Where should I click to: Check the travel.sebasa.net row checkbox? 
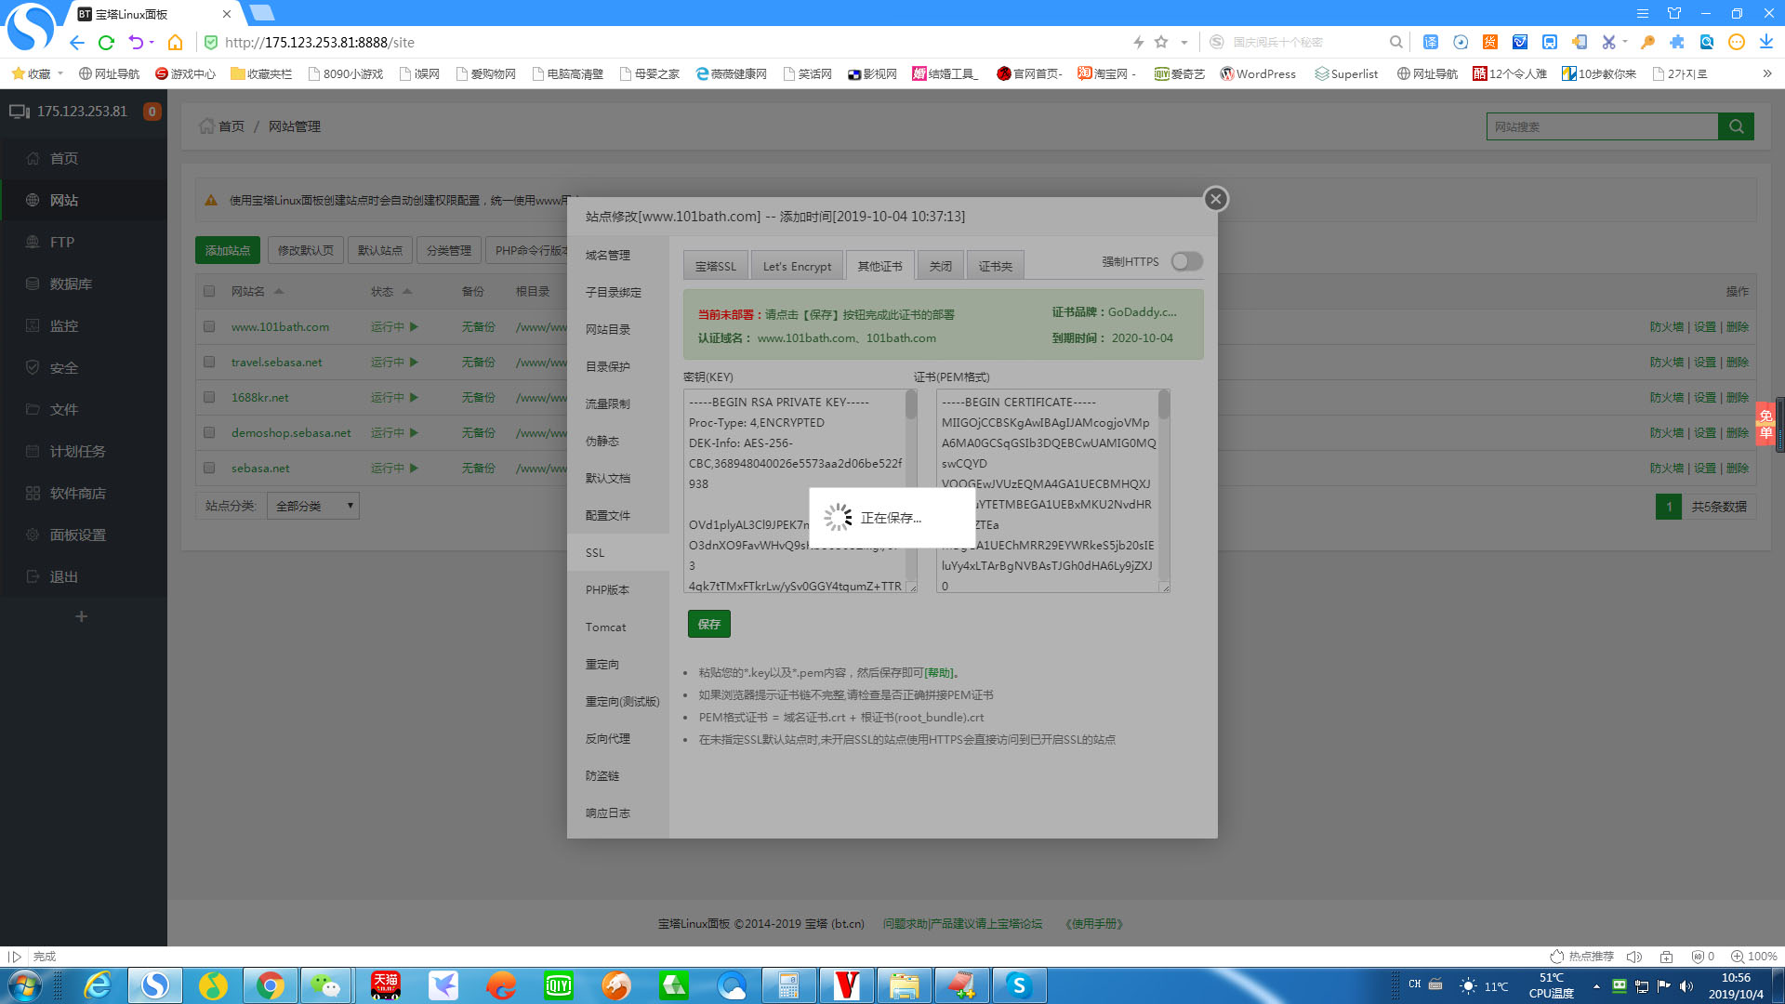tap(209, 362)
